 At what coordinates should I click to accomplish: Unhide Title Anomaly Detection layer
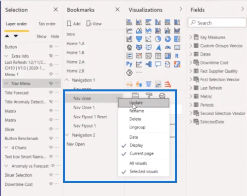tap(51, 102)
